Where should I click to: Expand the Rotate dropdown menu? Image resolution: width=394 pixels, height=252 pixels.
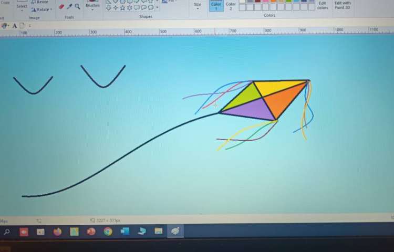pos(51,9)
